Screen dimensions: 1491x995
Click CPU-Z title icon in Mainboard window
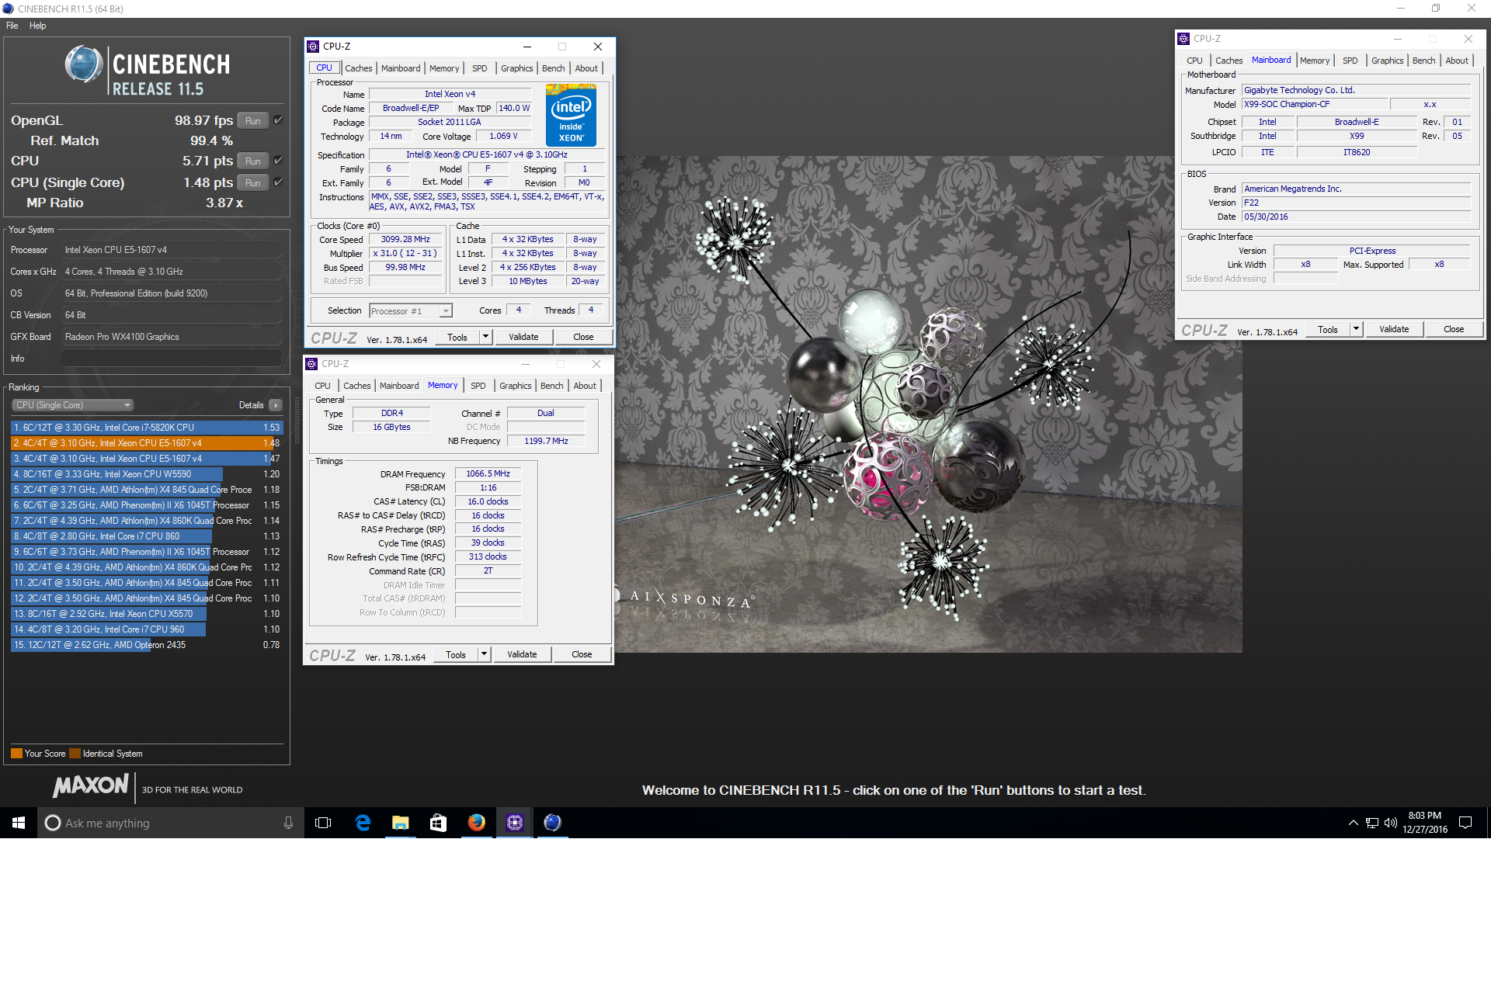(1183, 39)
